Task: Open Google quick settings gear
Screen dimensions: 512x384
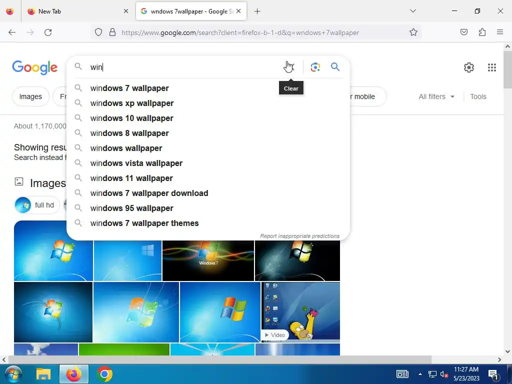Action: 469,67
